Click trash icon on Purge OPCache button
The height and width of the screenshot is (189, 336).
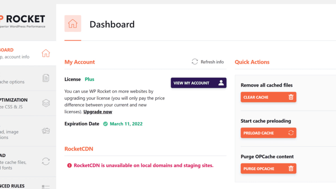coord(291,169)
